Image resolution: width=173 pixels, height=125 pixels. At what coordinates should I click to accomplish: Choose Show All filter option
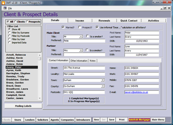point(9,29)
